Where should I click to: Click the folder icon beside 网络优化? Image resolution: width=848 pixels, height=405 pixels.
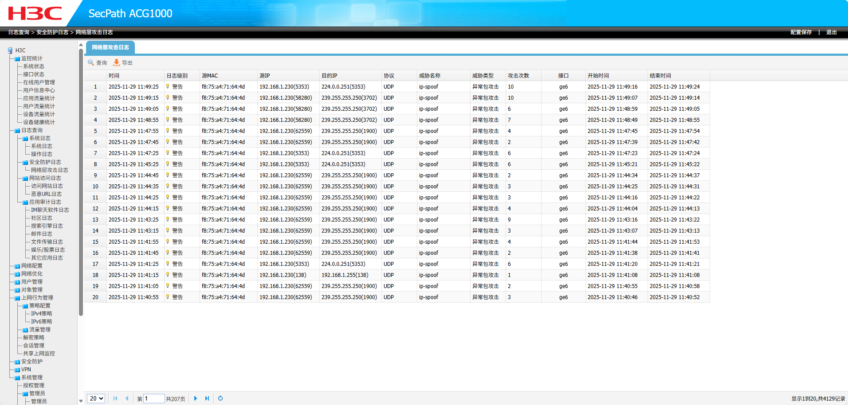coord(17,274)
